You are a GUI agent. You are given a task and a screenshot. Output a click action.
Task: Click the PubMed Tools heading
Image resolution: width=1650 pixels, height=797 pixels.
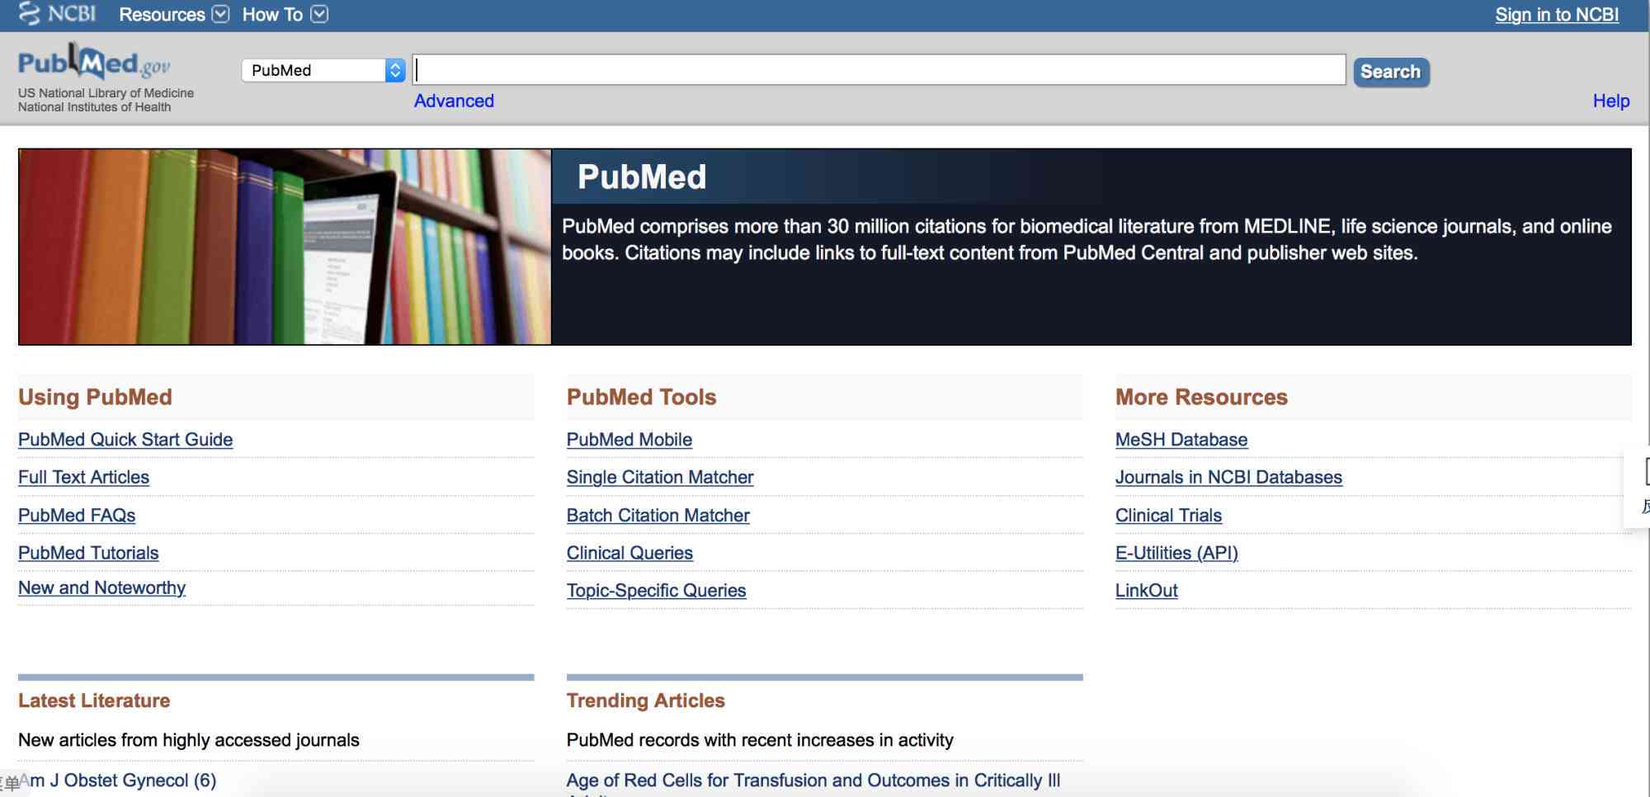(641, 397)
